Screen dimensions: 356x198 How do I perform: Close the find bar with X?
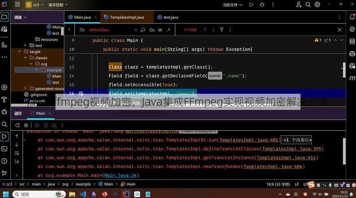pos(339,30)
